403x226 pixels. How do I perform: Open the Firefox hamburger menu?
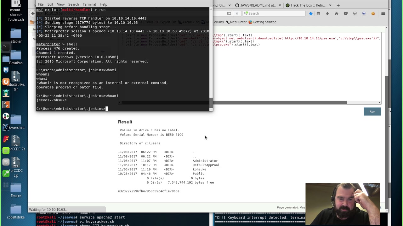click(x=383, y=13)
